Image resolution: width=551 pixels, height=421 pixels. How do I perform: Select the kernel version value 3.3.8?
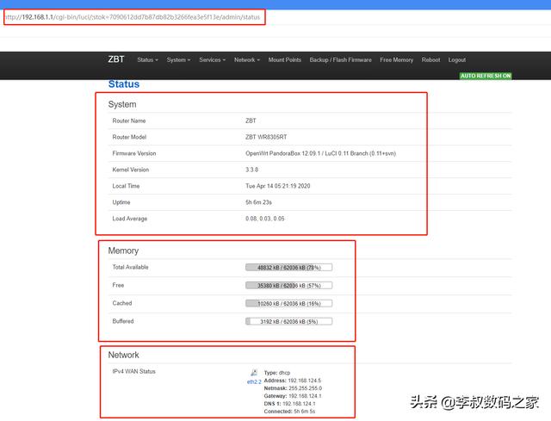251,170
